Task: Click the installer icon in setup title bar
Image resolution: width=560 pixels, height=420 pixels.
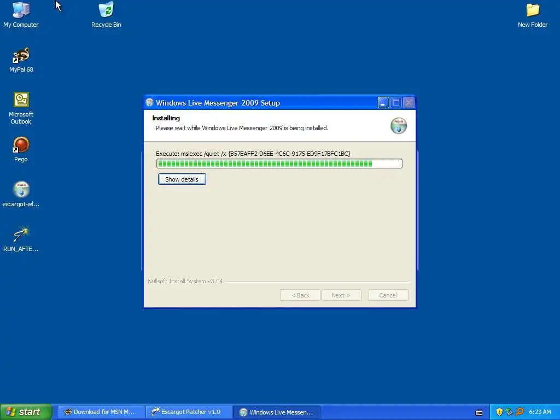Action: (150, 103)
